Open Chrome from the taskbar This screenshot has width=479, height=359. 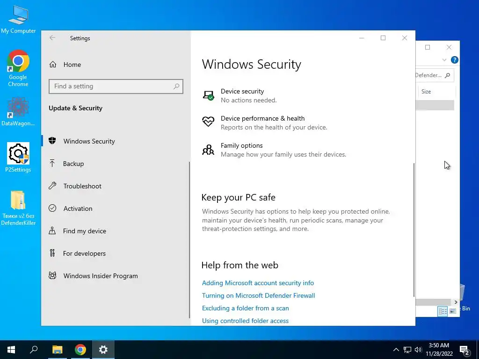[x=80, y=350]
